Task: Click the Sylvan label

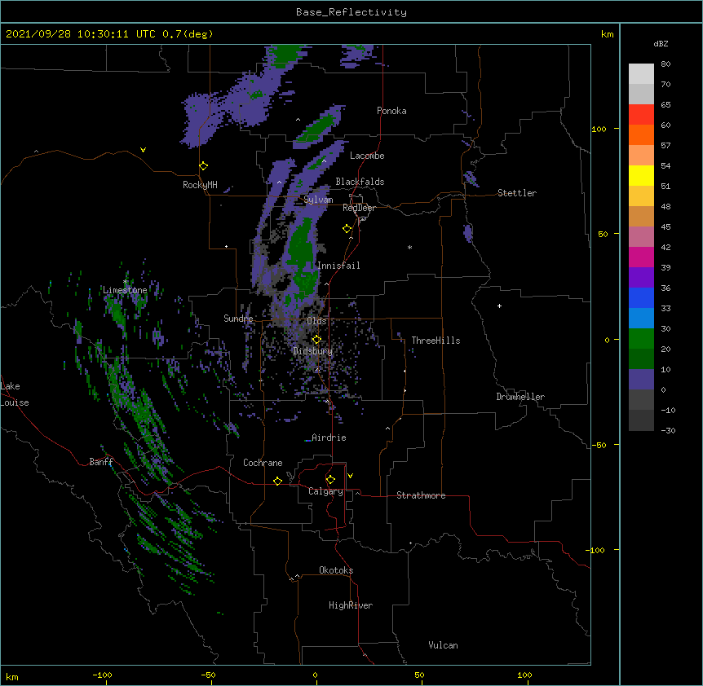Action: (x=318, y=200)
